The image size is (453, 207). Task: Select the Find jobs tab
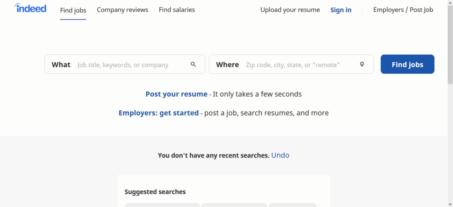click(x=73, y=10)
